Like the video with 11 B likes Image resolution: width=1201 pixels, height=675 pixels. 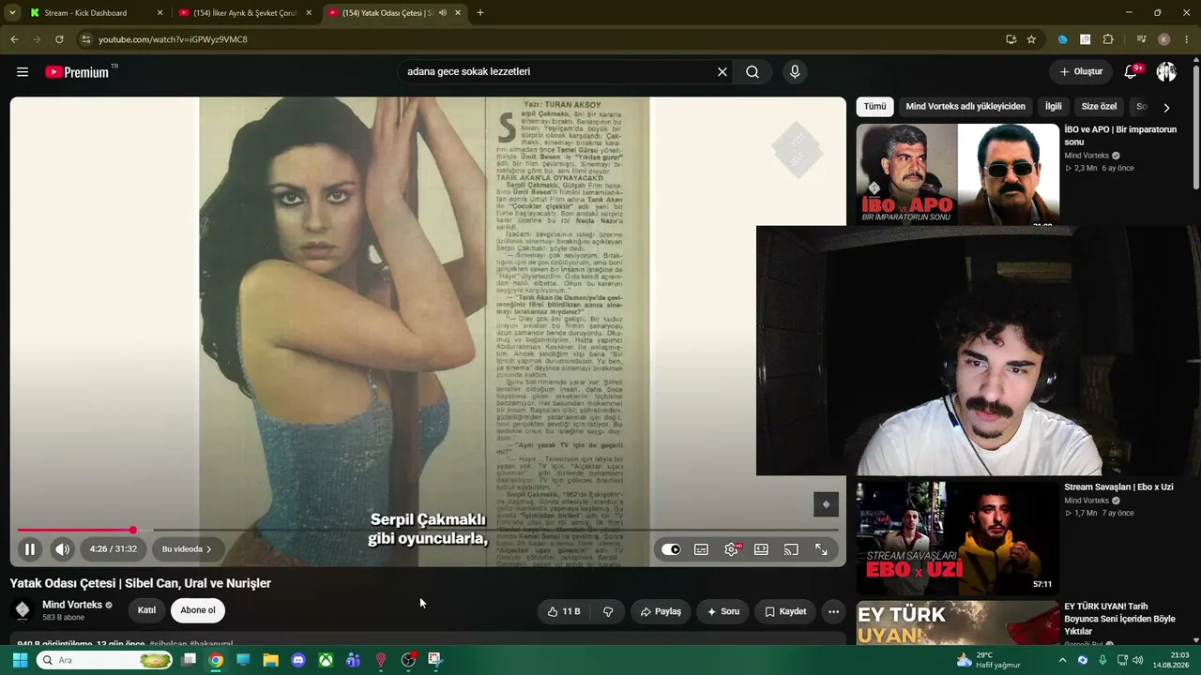click(x=564, y=611)
